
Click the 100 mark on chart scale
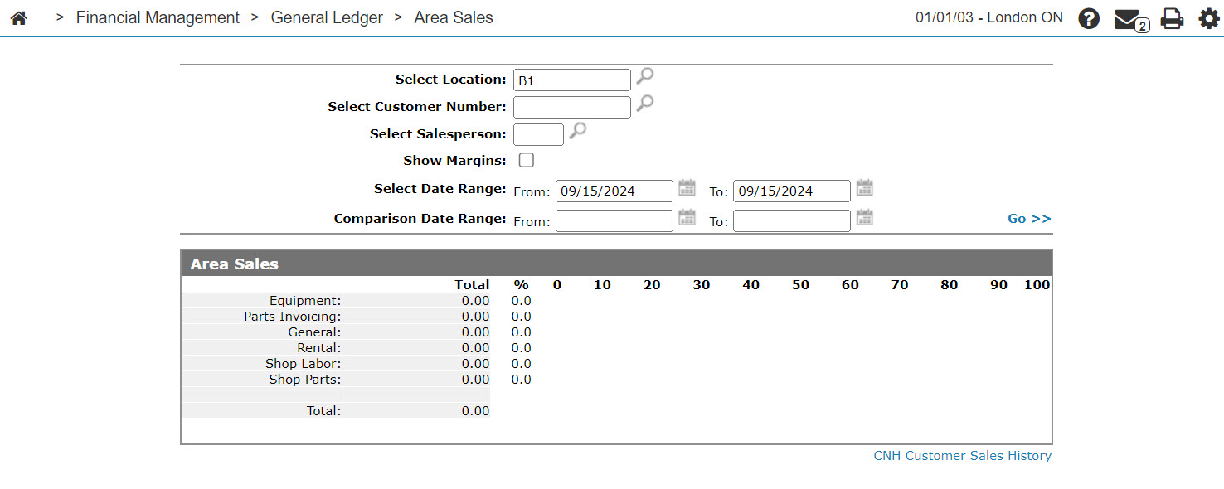pyautogui.click(x=1037, y=285)
